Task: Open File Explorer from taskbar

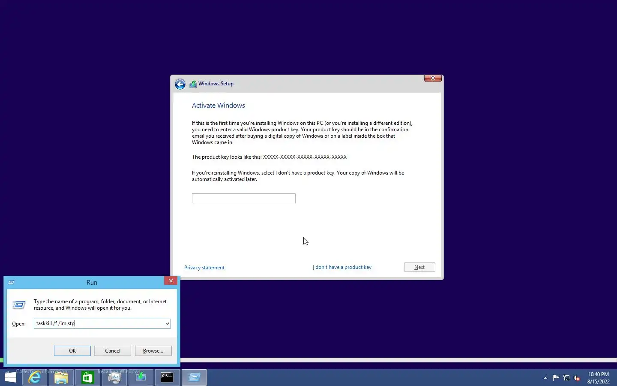Action: [61, 377]
